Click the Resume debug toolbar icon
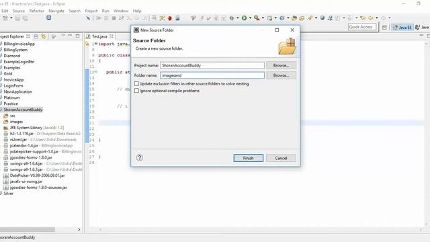430x242 pixels. point(99,18)
